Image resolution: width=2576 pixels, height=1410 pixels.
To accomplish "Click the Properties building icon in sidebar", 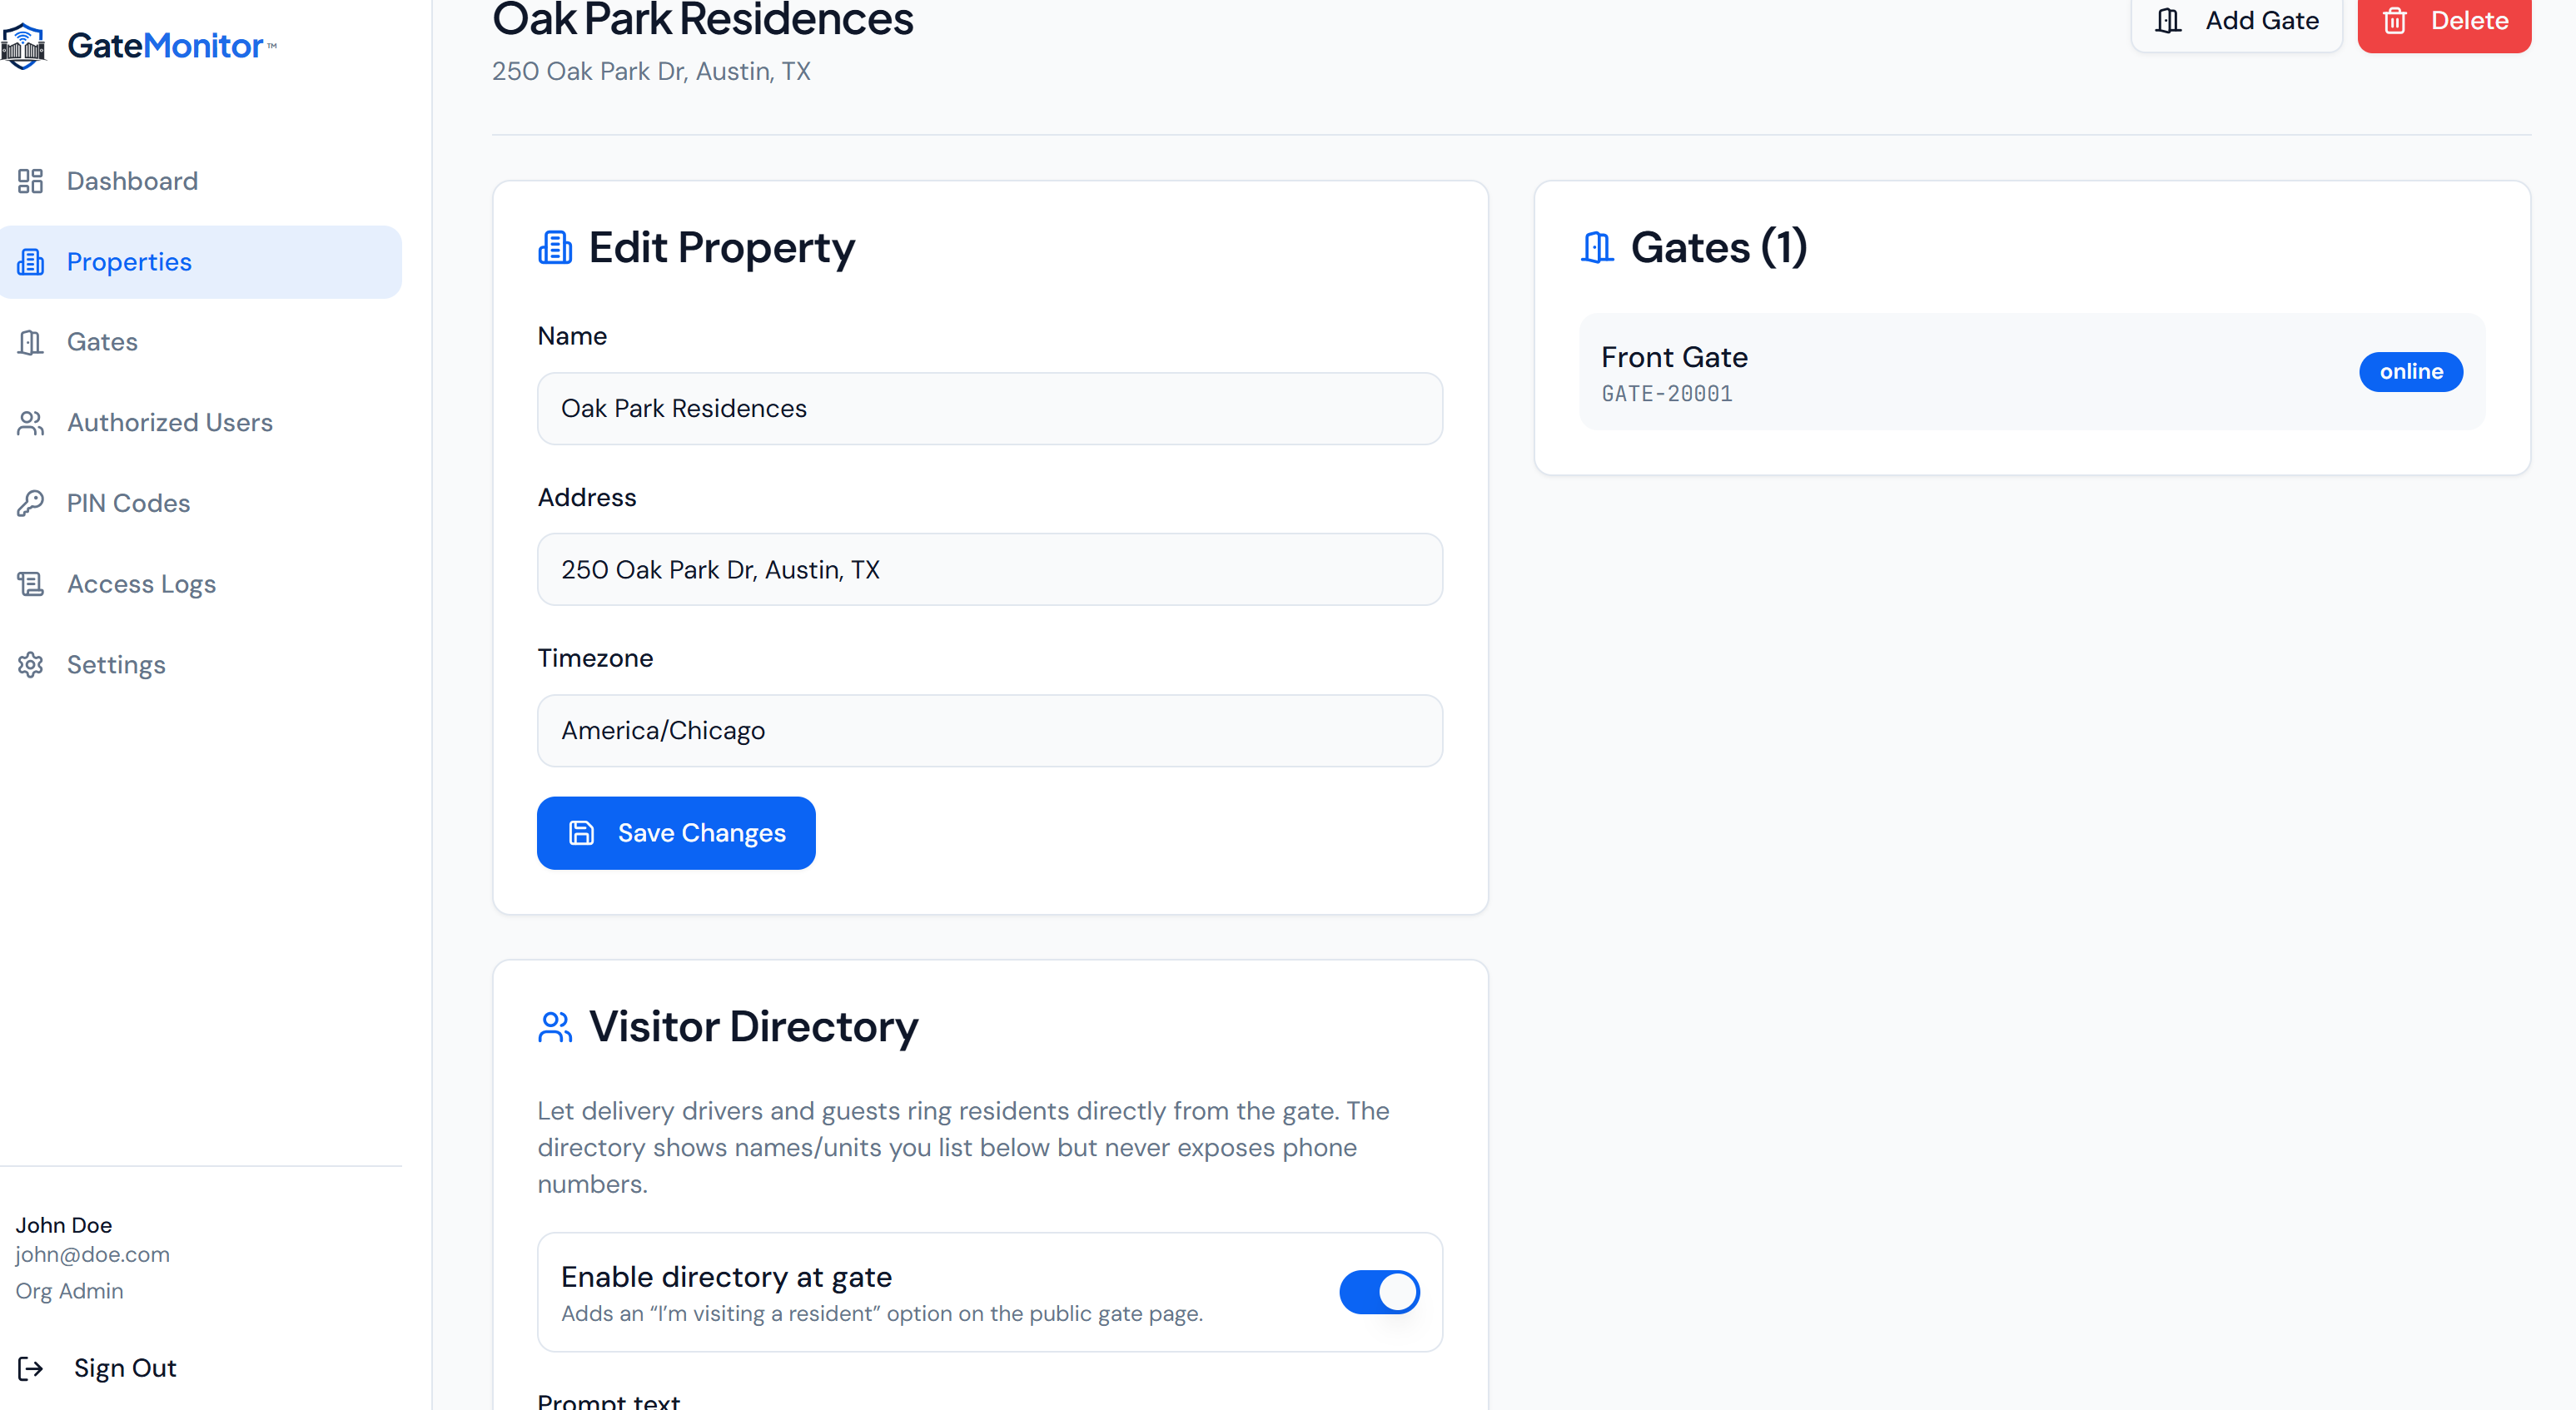I will pos(31,262).
